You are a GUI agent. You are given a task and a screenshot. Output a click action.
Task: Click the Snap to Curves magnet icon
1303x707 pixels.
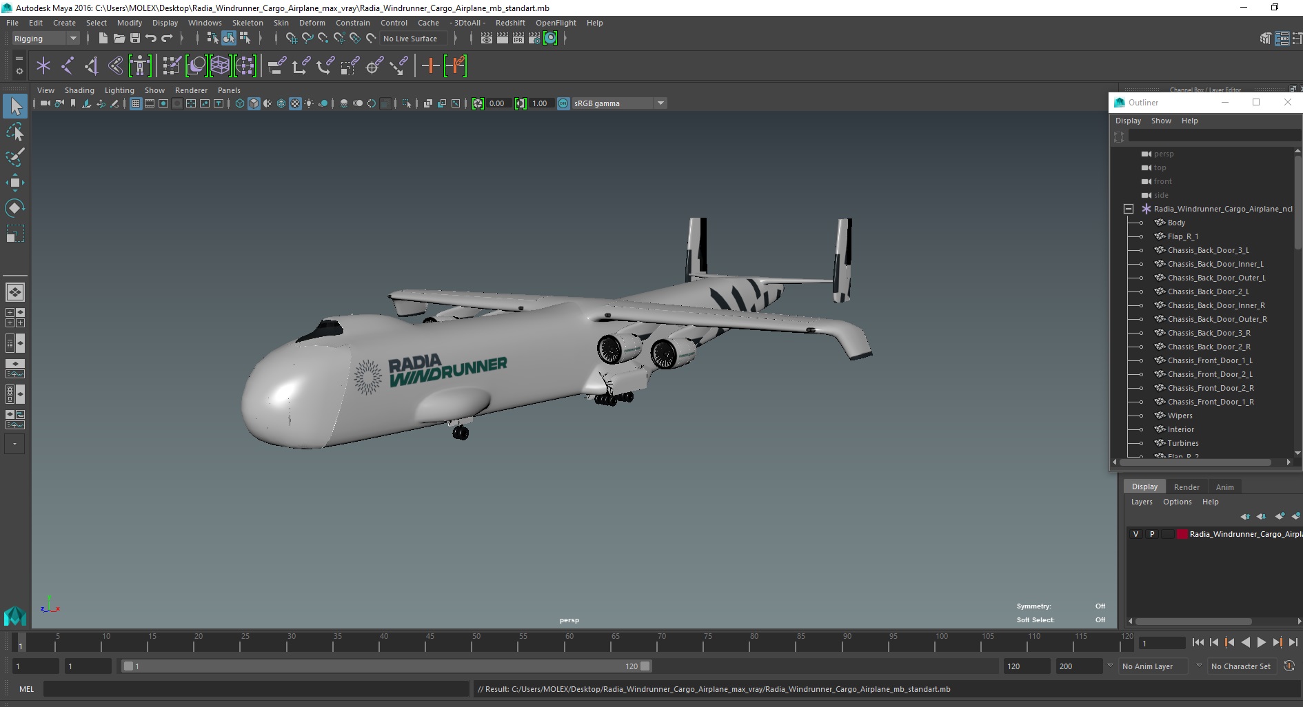click(x=307, y=39)
